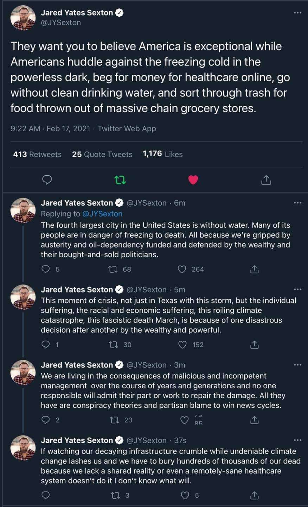Share the 'fourth largest city' reply

[x=254, y=269]
